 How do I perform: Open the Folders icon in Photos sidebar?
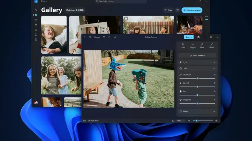(x=36, y=34)
